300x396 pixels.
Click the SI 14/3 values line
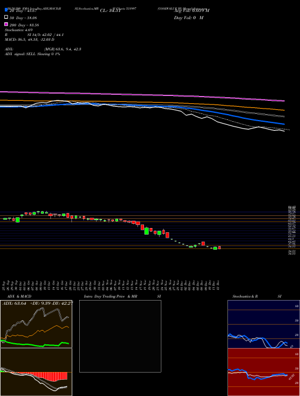(34, 35)
